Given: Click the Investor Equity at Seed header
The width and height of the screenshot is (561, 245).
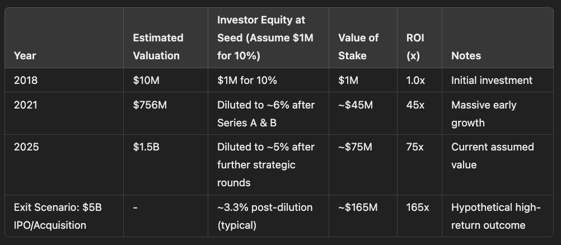Looking at the screenshot, I should (265, 38).
